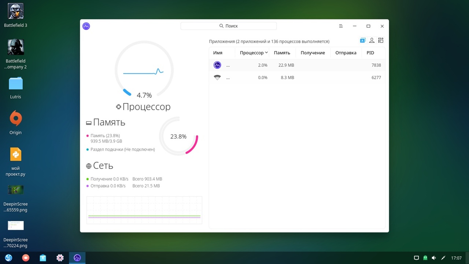Click the 939.5 MB/3.9 GB memory text

(106, 141)
